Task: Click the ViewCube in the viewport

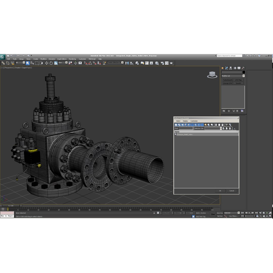Action: (x=212, y=75)
